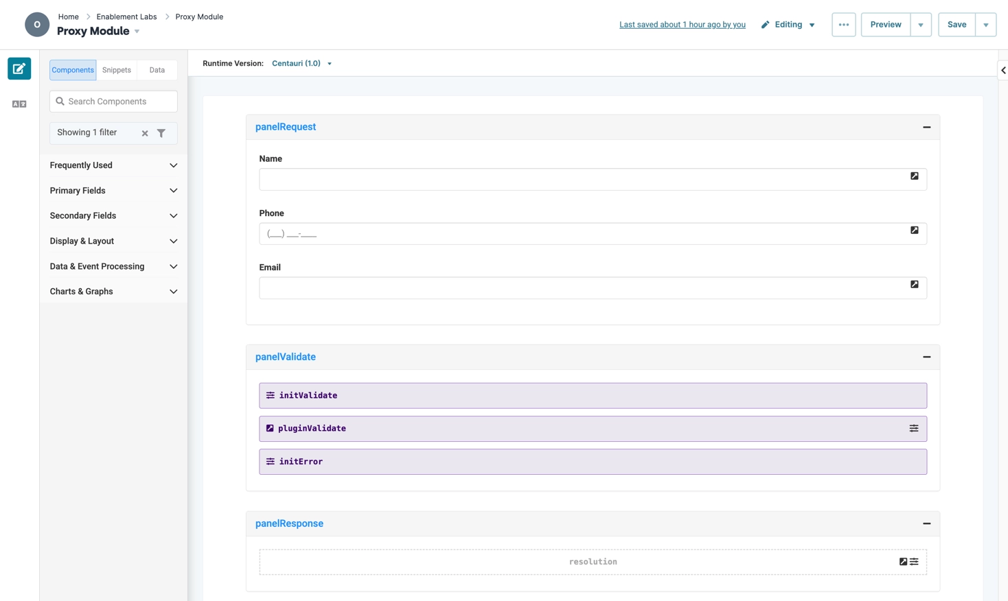This screenshot has height=601, width=1008.
Task: Click the Search Components input field
Action: click(x=113, y=101)
